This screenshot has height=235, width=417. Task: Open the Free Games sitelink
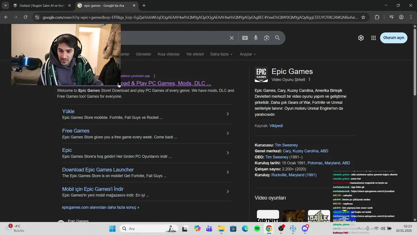pyautogui.click(x=76, y=131)
